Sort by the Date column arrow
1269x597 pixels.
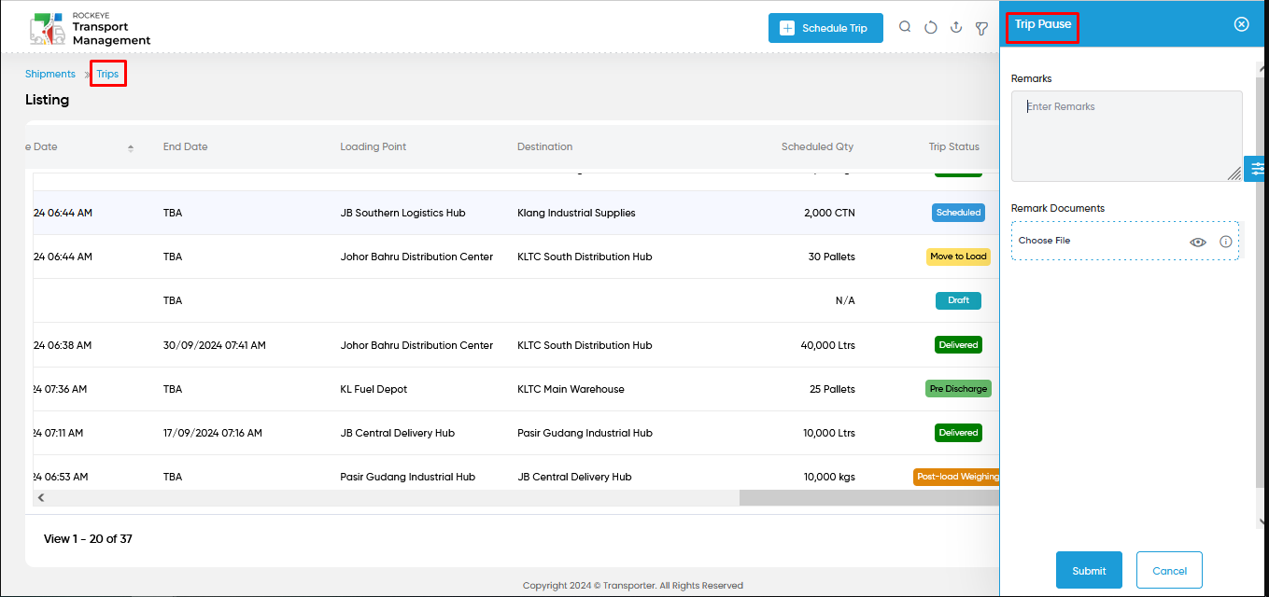coord(131,147)
